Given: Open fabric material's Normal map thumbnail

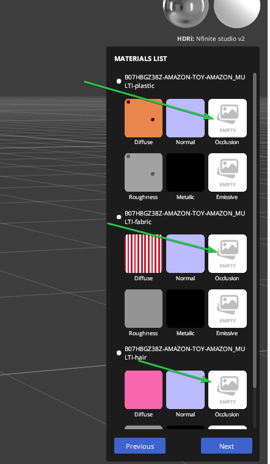Looking at the screenshot, I should (x=185, y=253).
